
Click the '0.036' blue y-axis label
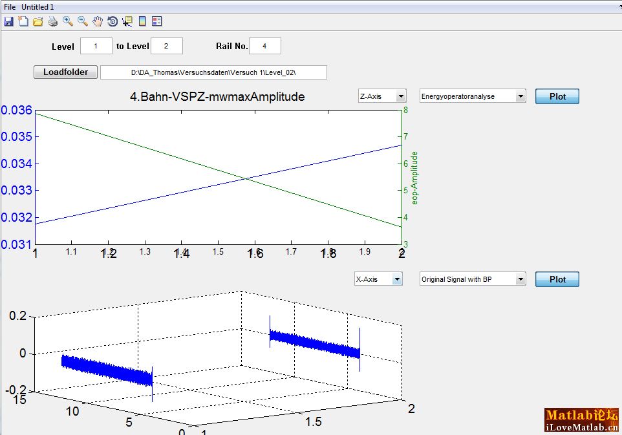(16, 111)
